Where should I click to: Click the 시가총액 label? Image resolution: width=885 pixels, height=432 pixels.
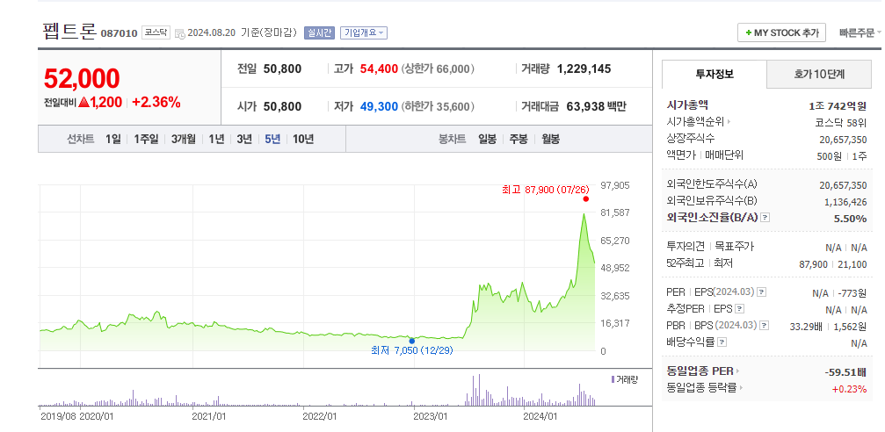click(x=687, y=104)
